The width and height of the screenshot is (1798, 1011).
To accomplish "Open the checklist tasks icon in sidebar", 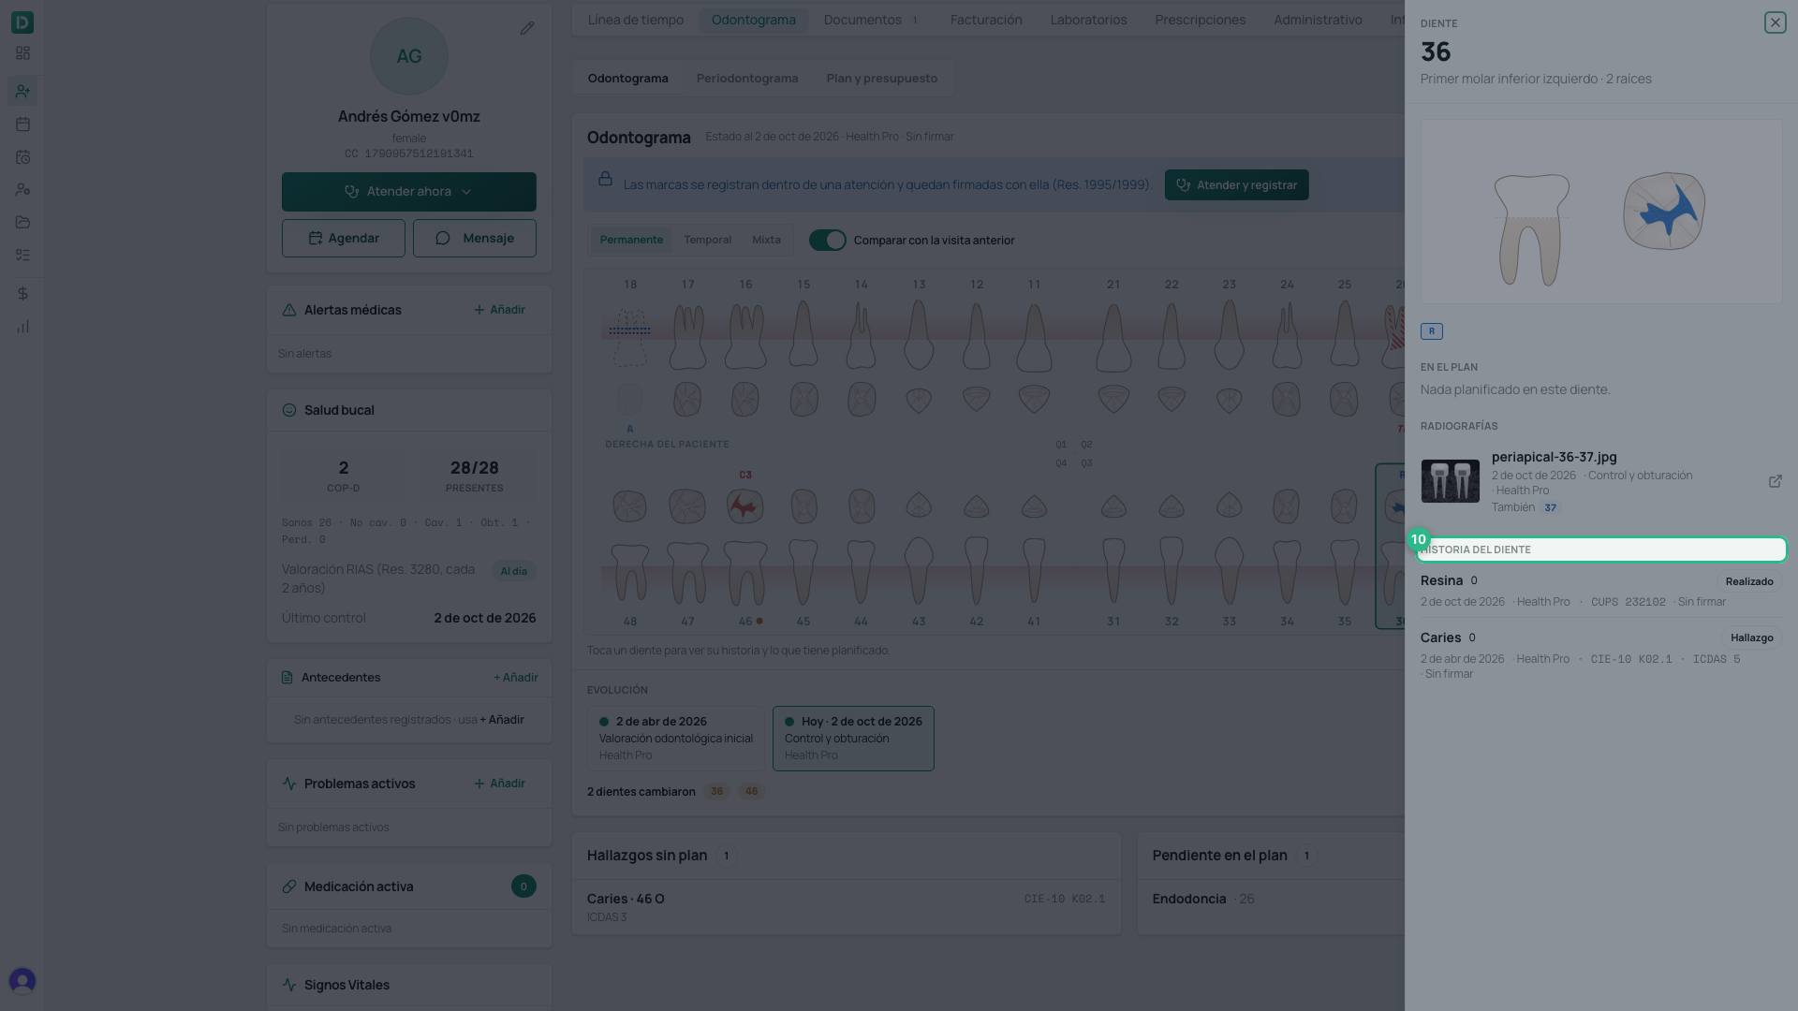I will (x=22, y=255).
